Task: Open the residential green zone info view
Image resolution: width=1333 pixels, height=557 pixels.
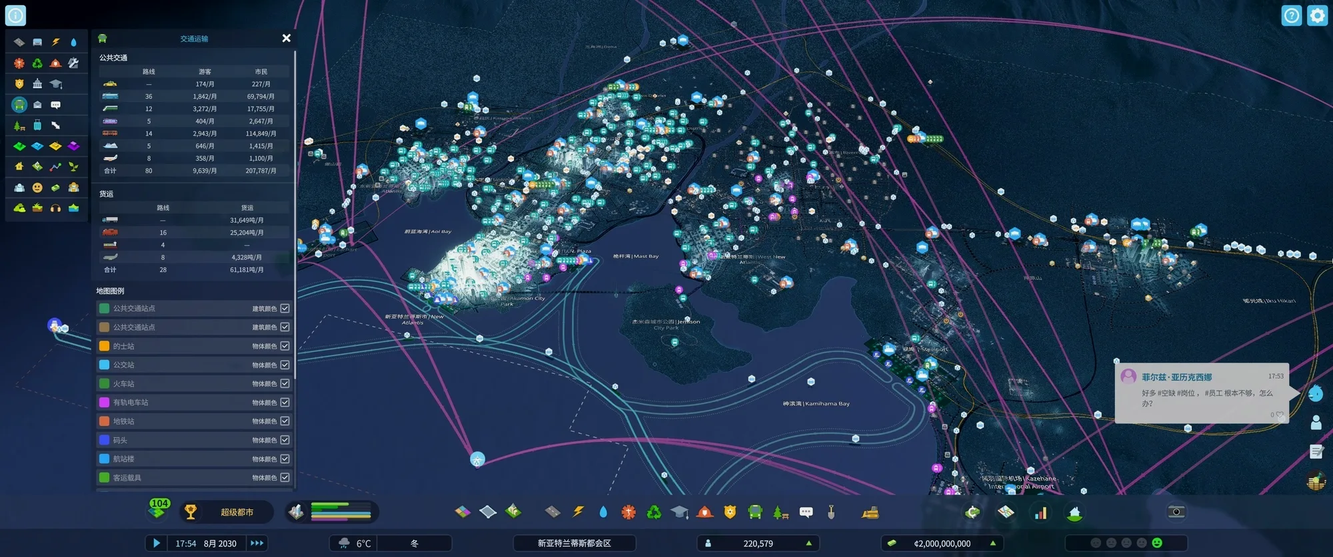Action: (19, 146)
